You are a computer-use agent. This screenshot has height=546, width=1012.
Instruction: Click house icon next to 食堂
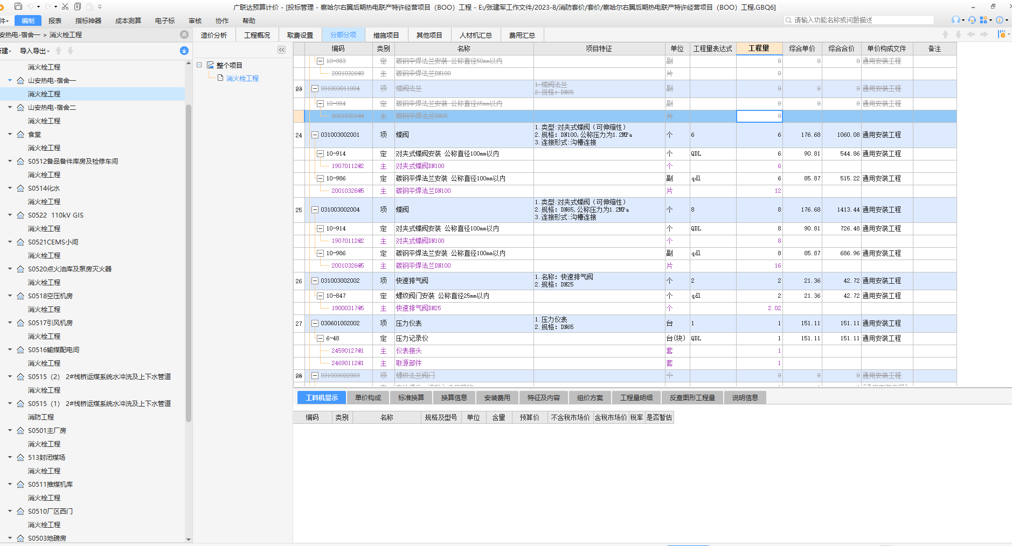pyautogui.click(x=20, y=134)
